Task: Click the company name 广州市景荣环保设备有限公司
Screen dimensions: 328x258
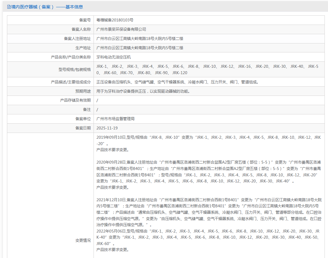Action: tap(121, 30)
